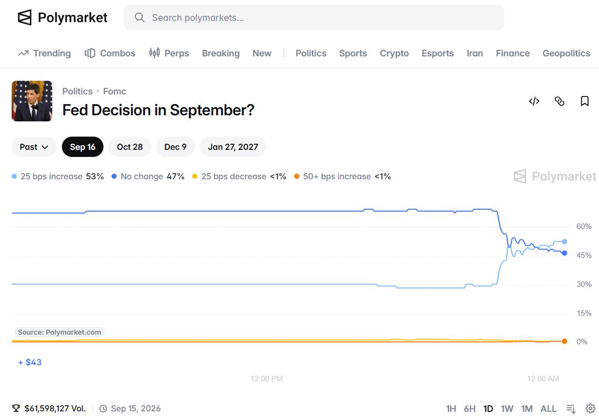Copy market link via chain icon
Image resolution: width=599 pixels, height=420 pixels.
tap(559, 101)
